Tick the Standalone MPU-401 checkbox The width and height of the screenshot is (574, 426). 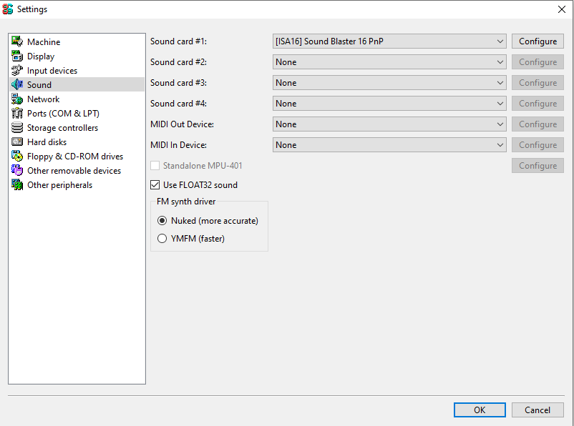tap(155, 166)
